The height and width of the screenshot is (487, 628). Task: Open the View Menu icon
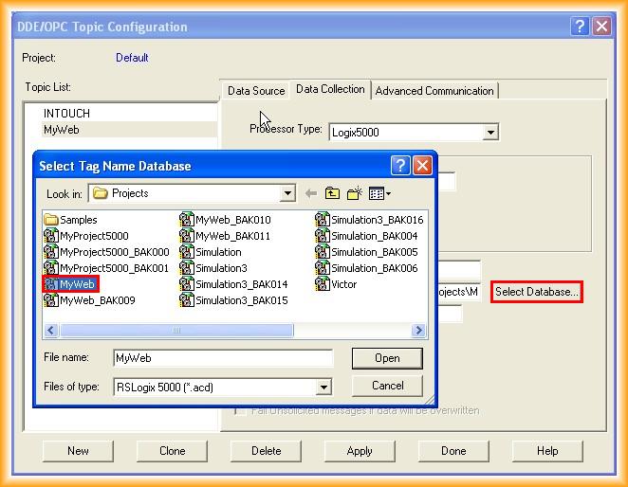point(379,193)
